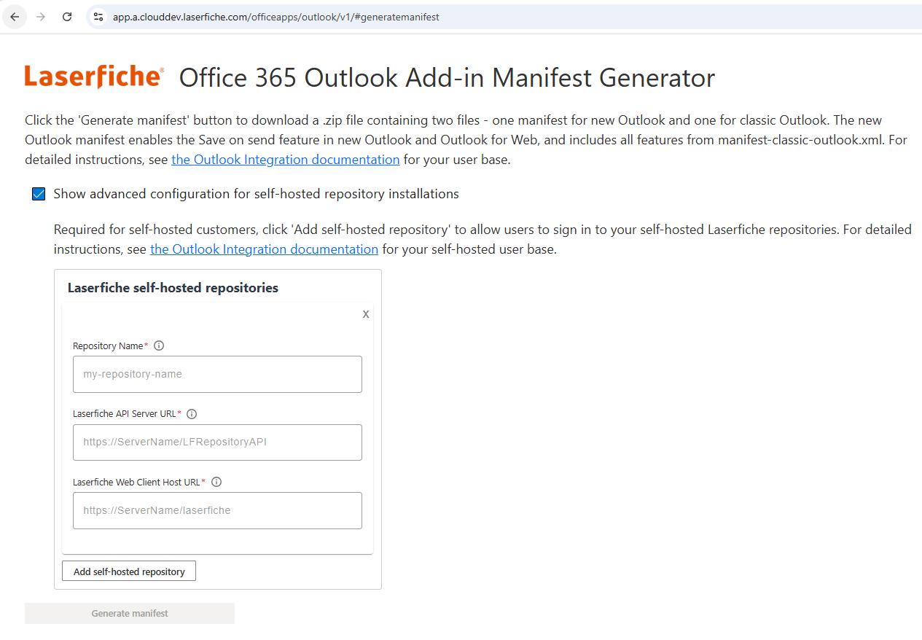Click the 'Laserfiche Web Client Host URL' label
The width and height of the screenshot is (922, 640).
coord(136,482)
